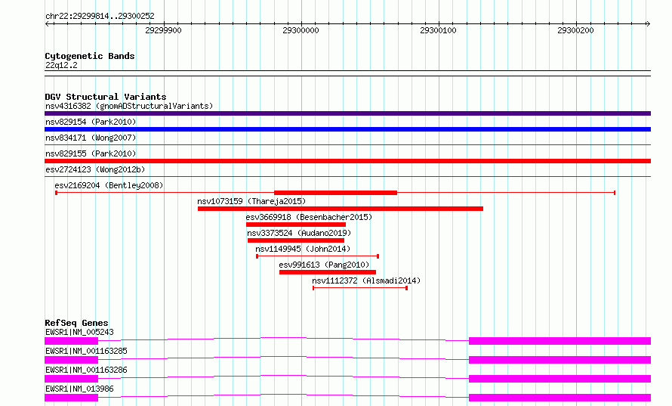Select the esv991613 Pang2010 red bar

click(328, 272)
